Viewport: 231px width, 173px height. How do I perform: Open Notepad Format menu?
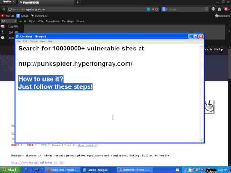tap(33, 41)
